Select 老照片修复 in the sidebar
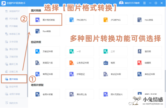 13,94
